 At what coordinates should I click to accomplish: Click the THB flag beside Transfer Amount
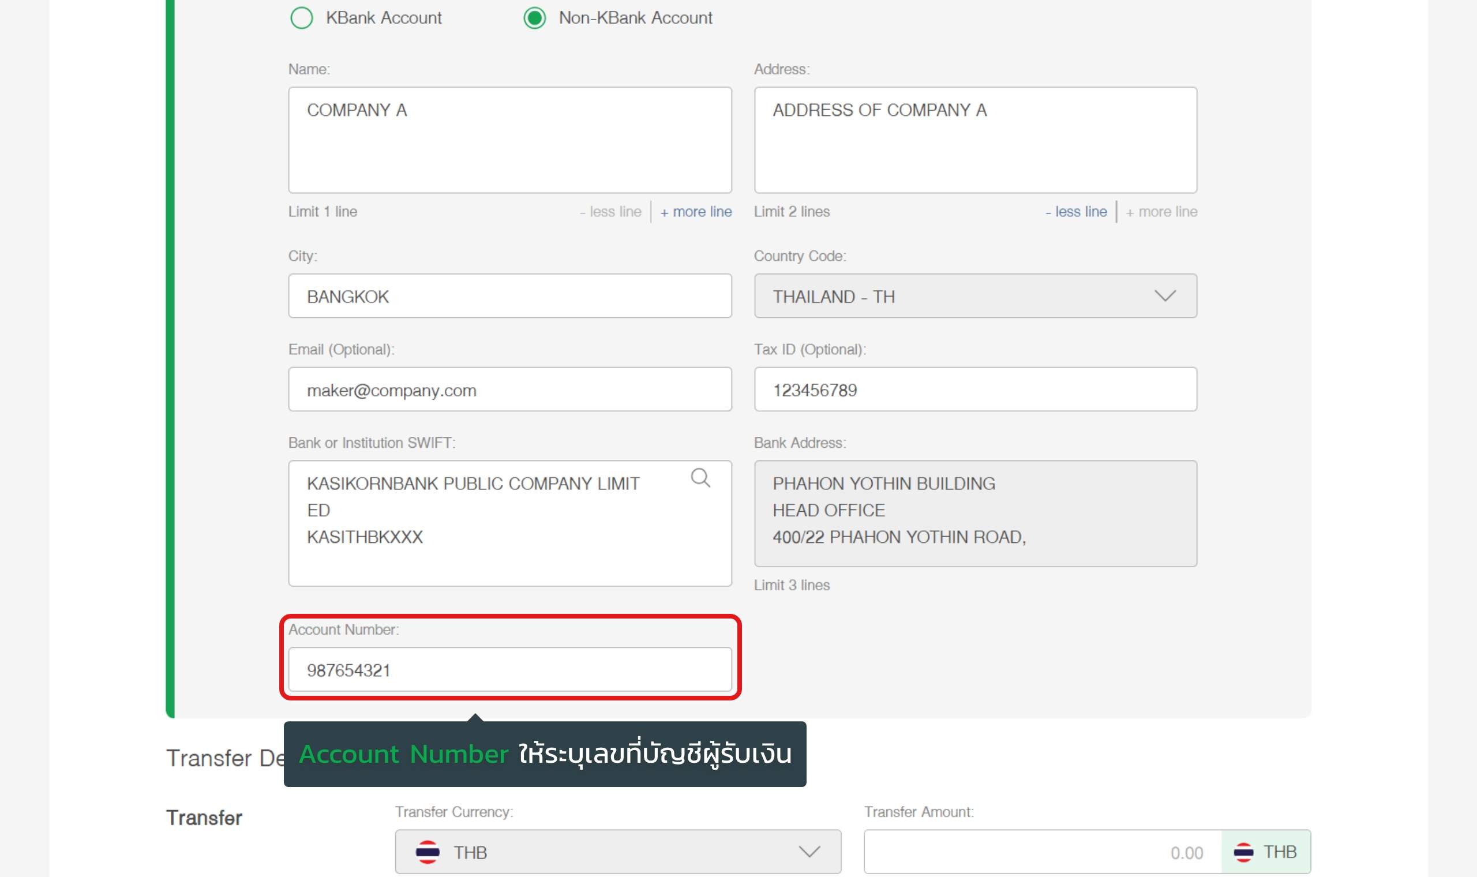point(1243,852)
